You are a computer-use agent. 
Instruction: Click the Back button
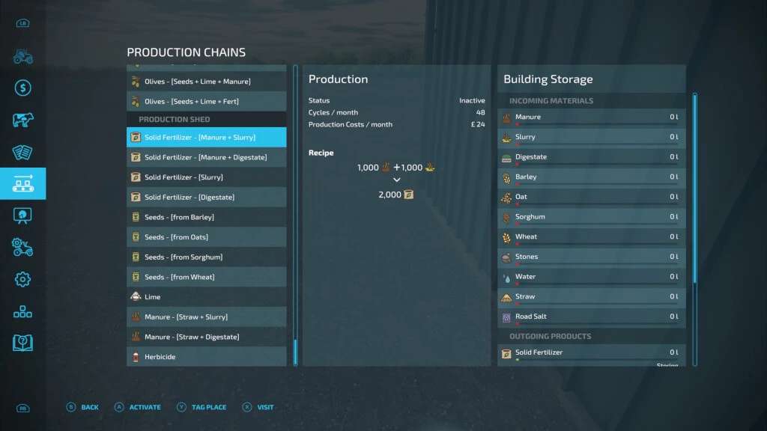pyautogui.click(x=83, y=407)
